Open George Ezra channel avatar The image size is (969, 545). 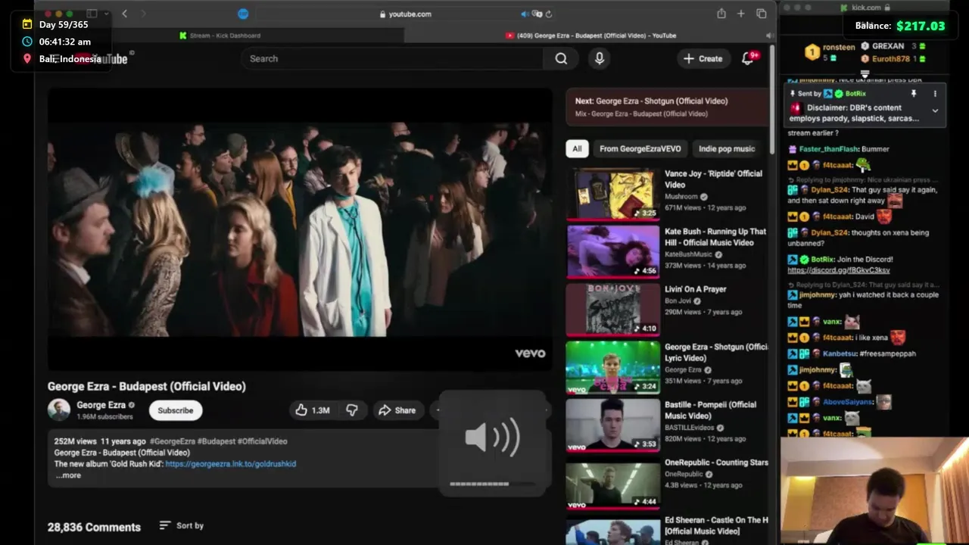point(59,410)
